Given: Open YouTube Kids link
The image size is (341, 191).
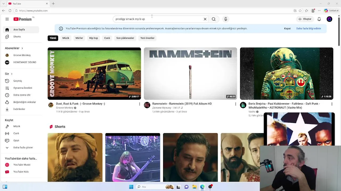Looking at the screenshot, I should pyautogui.click(x=21, y=172).
